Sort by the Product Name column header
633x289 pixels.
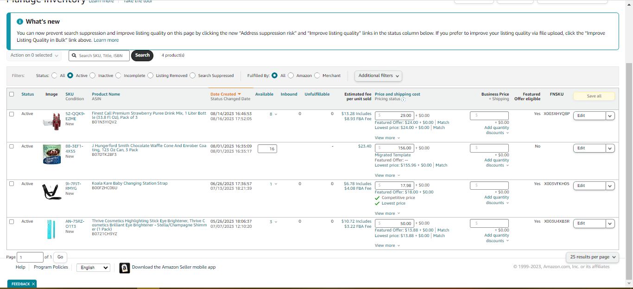pos(106,94)
